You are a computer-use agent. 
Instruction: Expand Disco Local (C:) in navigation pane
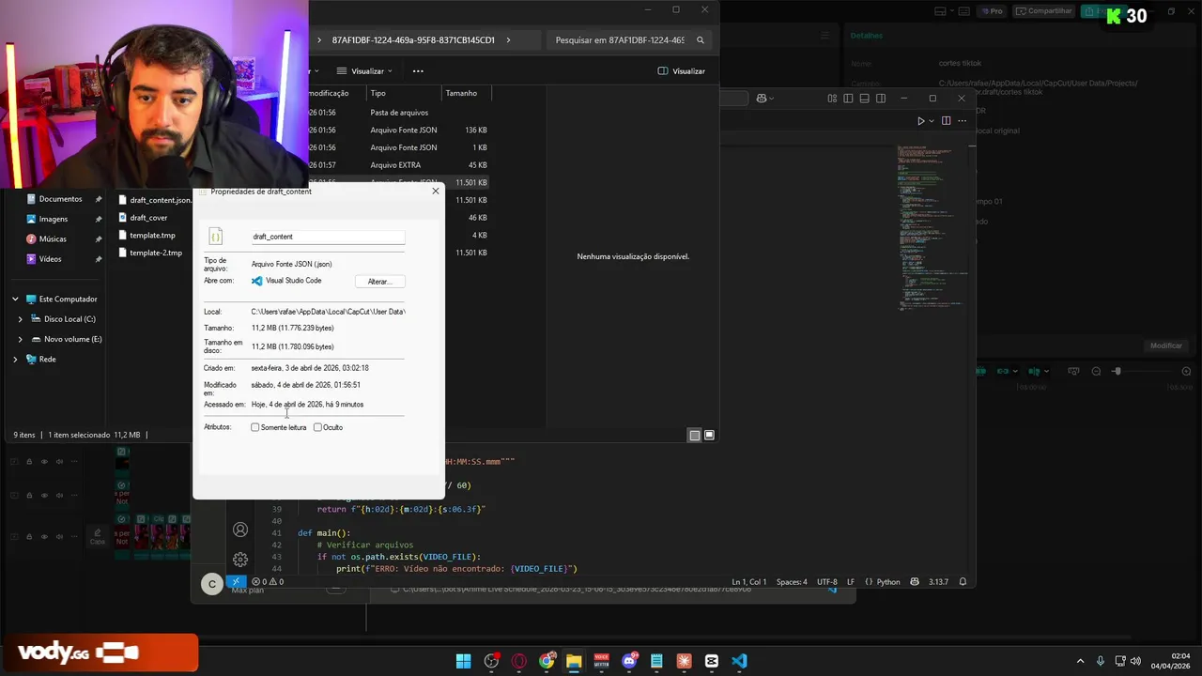[x=21, y=319]
